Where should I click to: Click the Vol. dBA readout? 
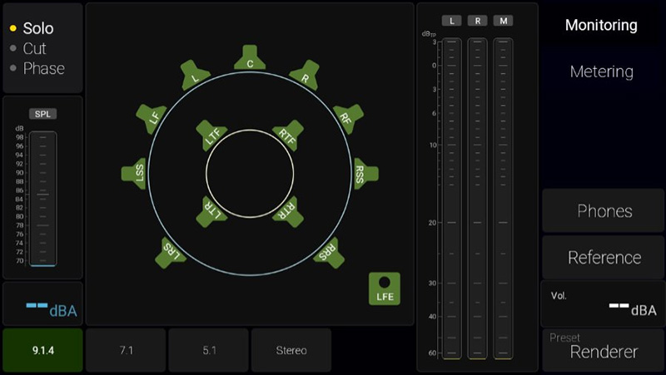[x=604, y=303]
